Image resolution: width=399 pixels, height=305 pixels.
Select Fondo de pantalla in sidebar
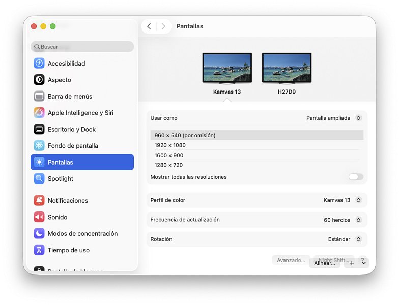73,146
